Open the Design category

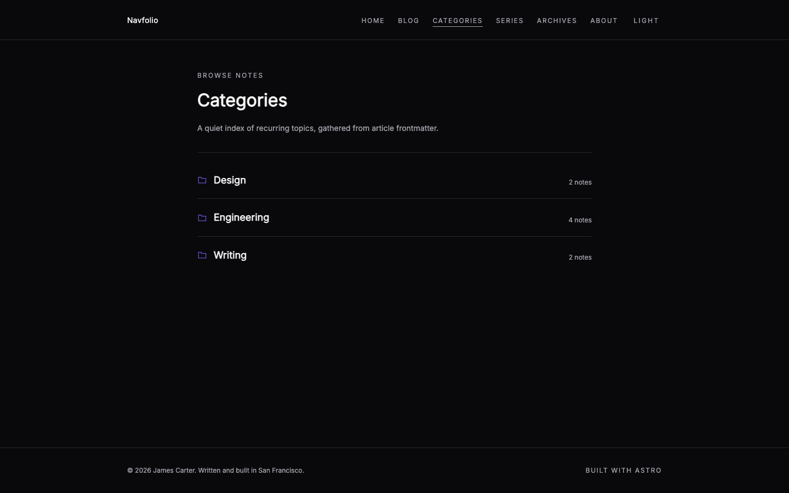click(230, 180)
